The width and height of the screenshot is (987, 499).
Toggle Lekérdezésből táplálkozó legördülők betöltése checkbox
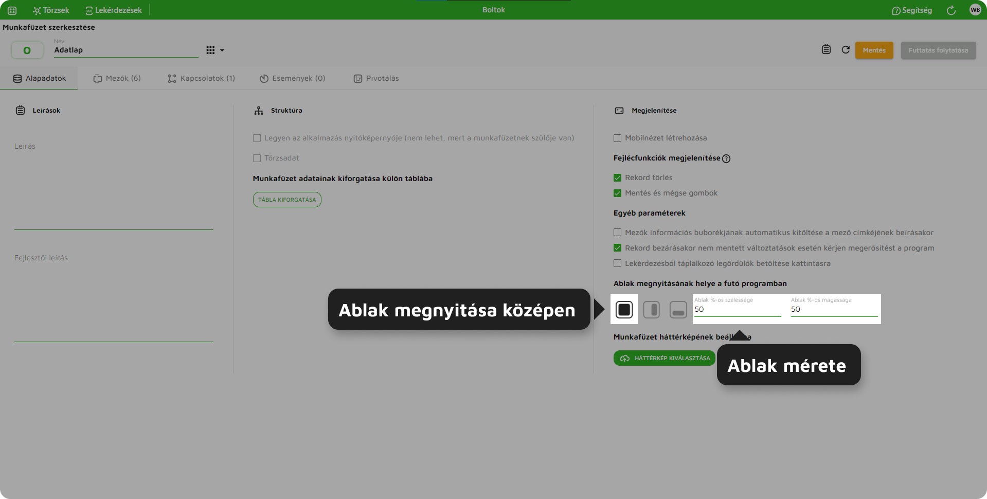pyautogui.click(x=617, y=263)
